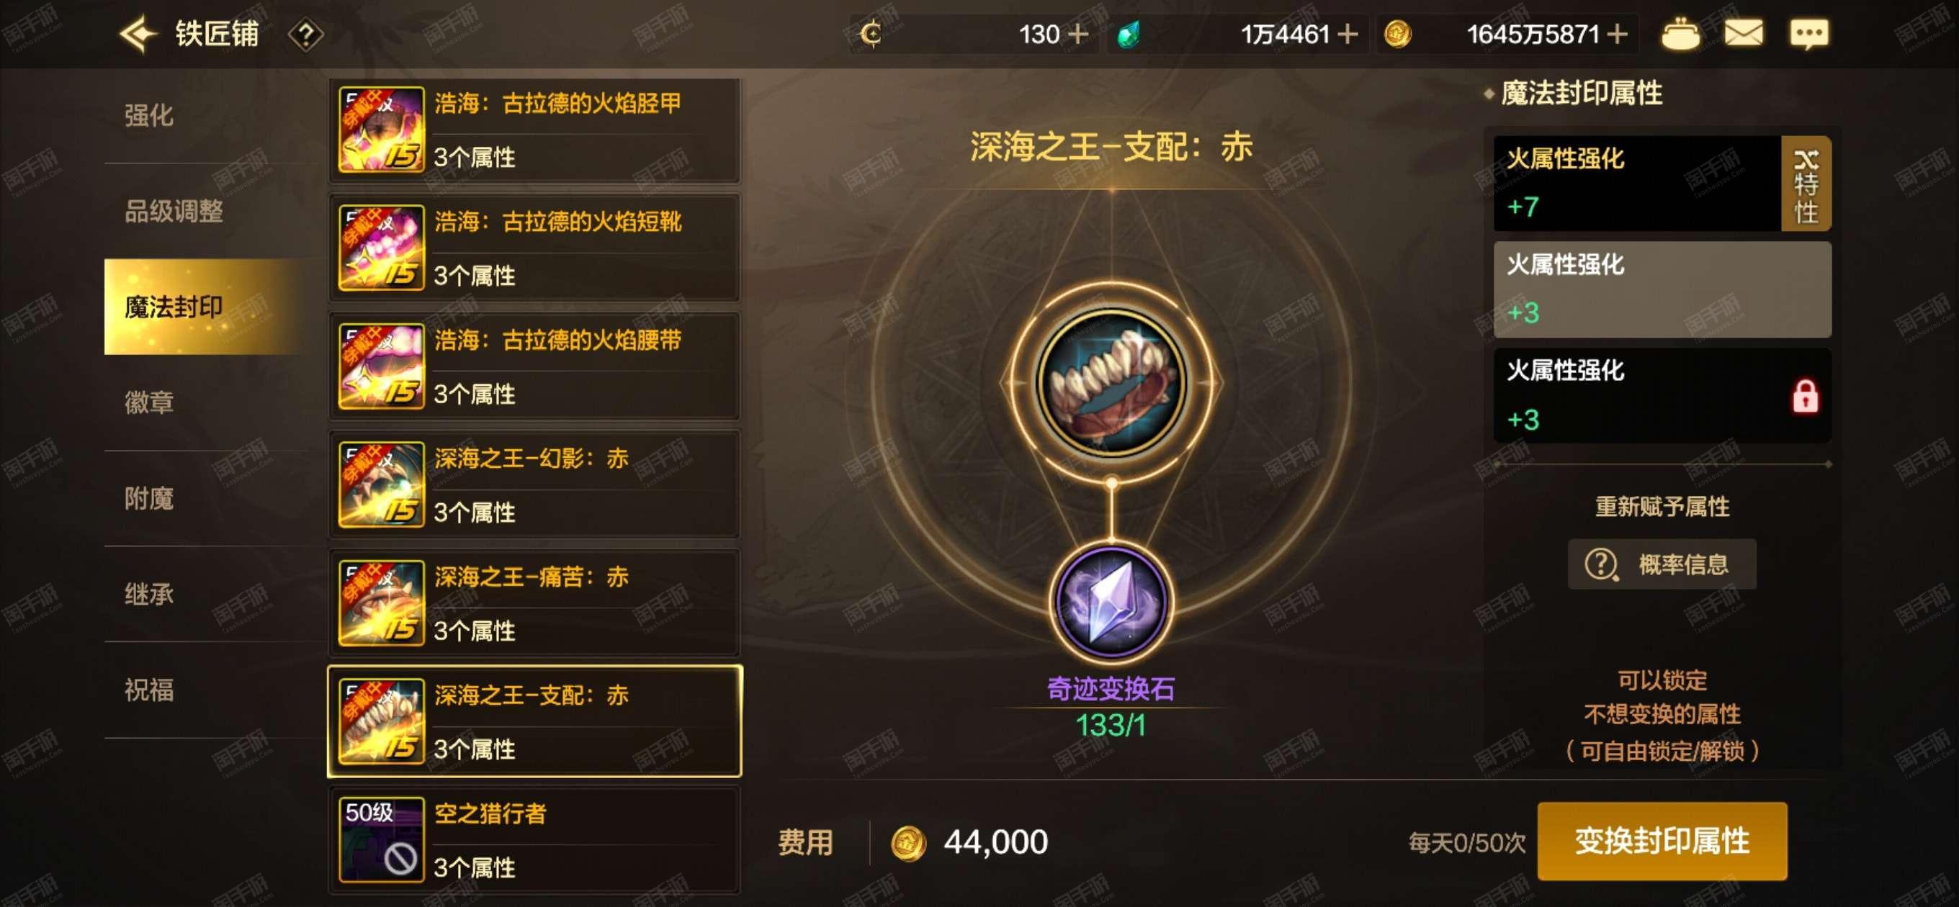Image resolution: width=1959 pixels, height=907 pixels.
Task: Select the 空之猎行者 item in list
Action: click(534, 840)
